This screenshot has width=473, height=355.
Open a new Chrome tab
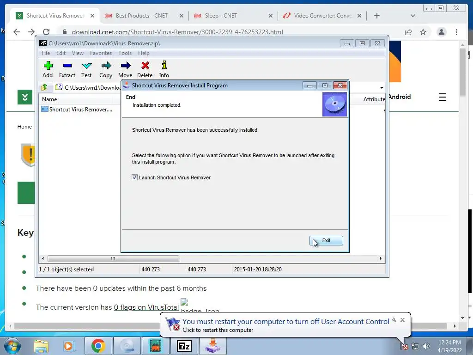coord(377,16)
